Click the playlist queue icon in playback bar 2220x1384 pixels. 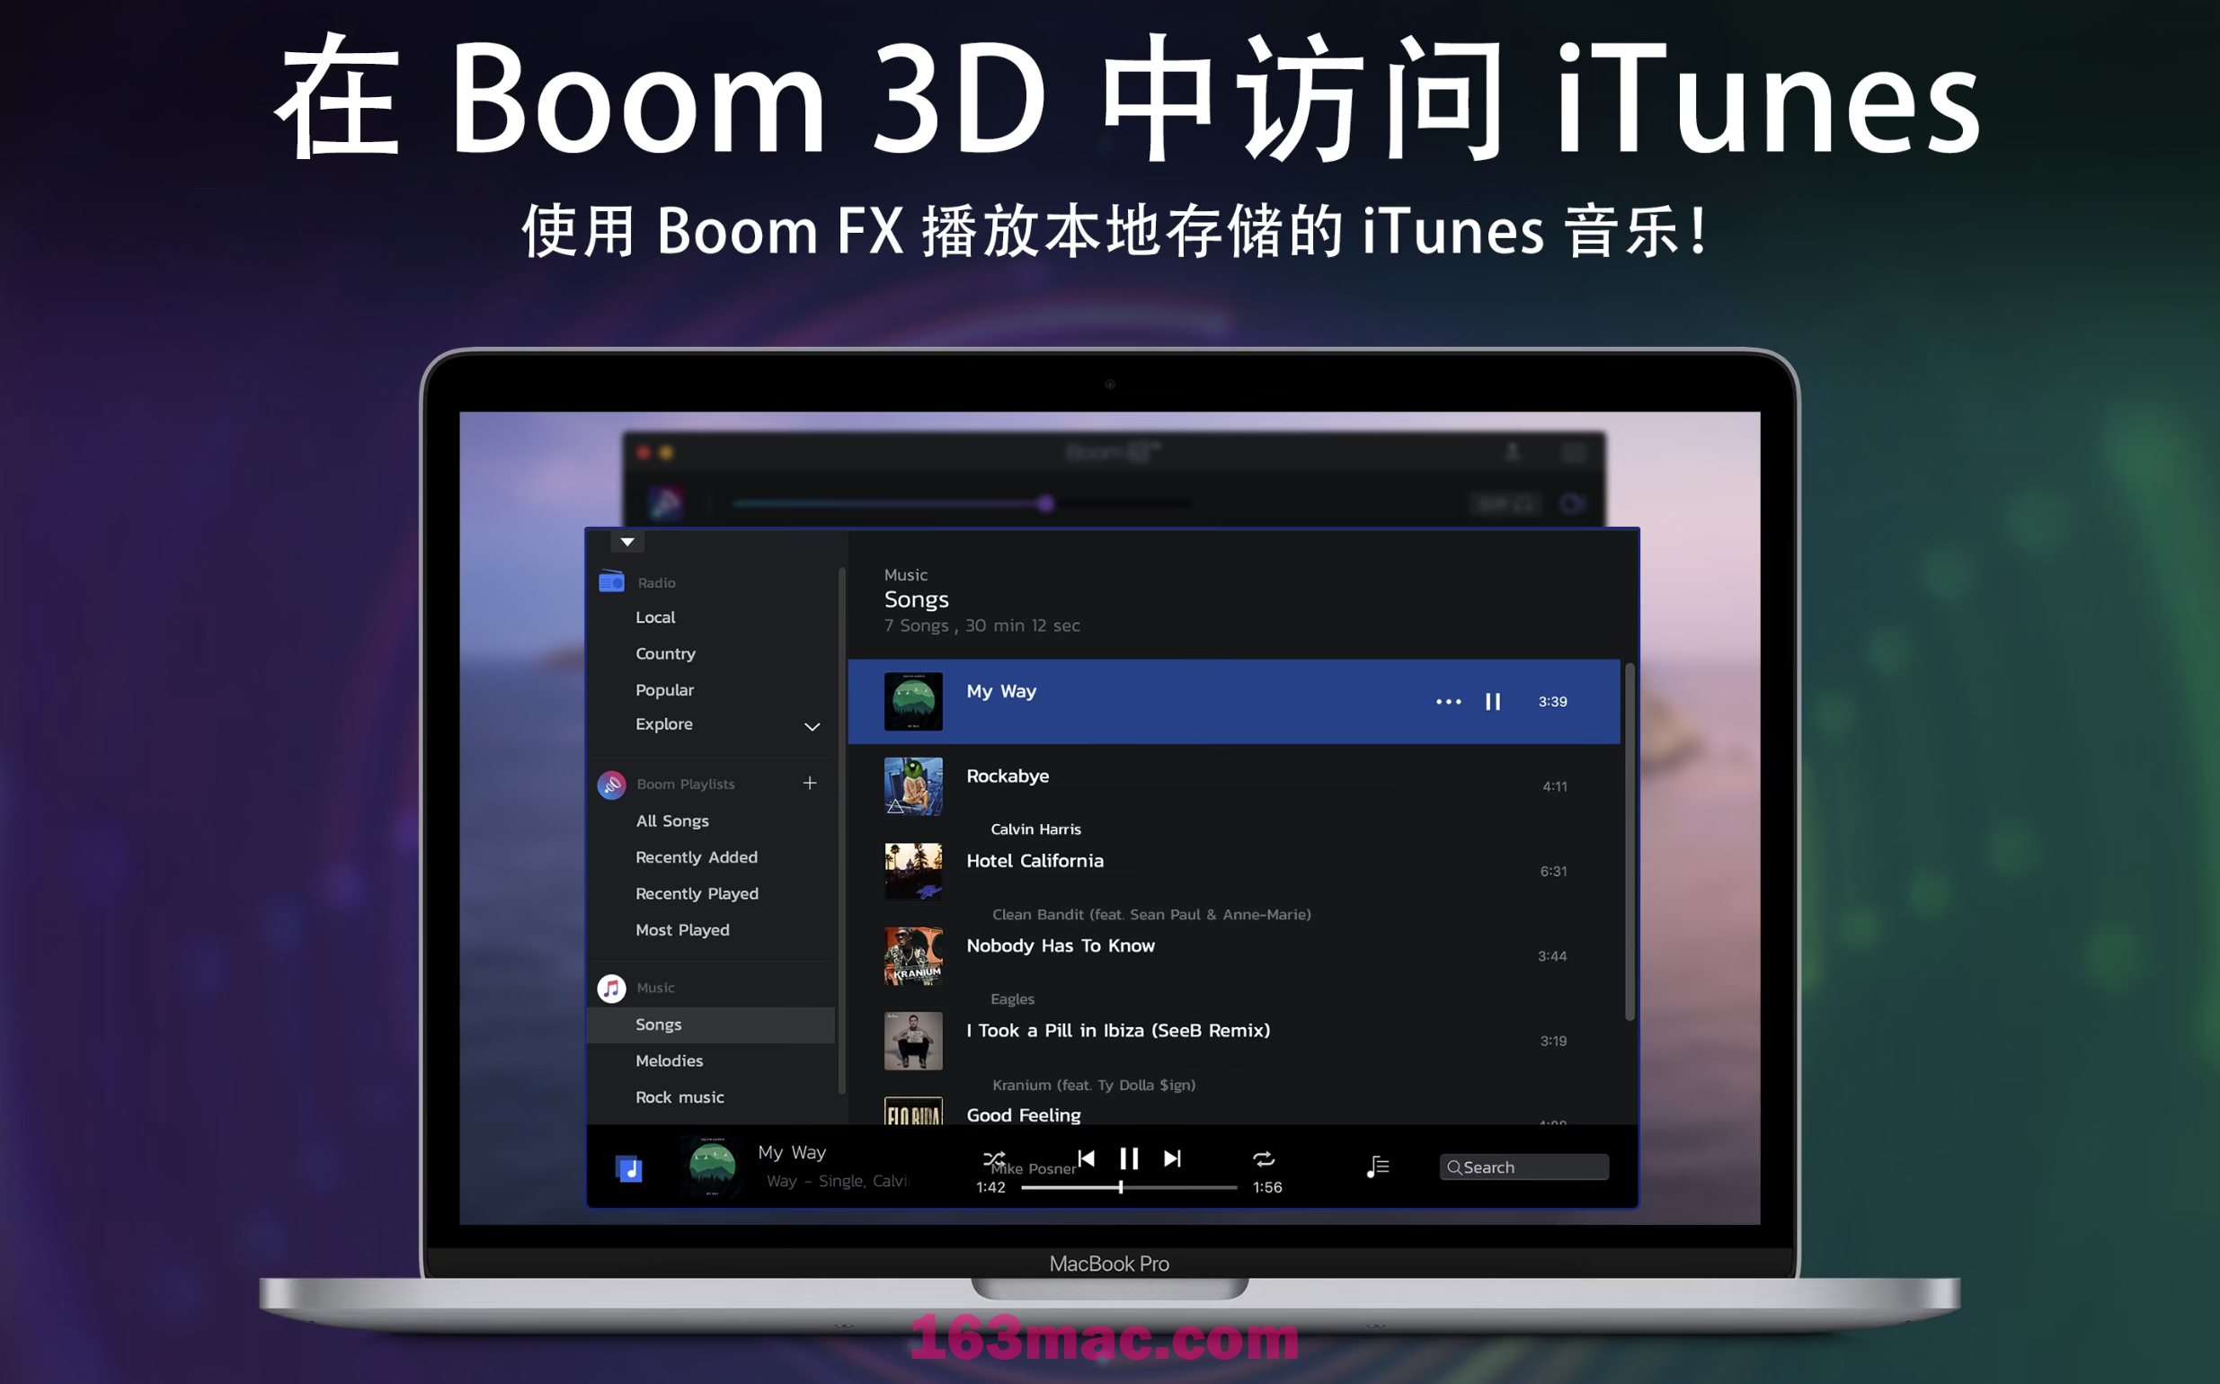[1373, 1164]
